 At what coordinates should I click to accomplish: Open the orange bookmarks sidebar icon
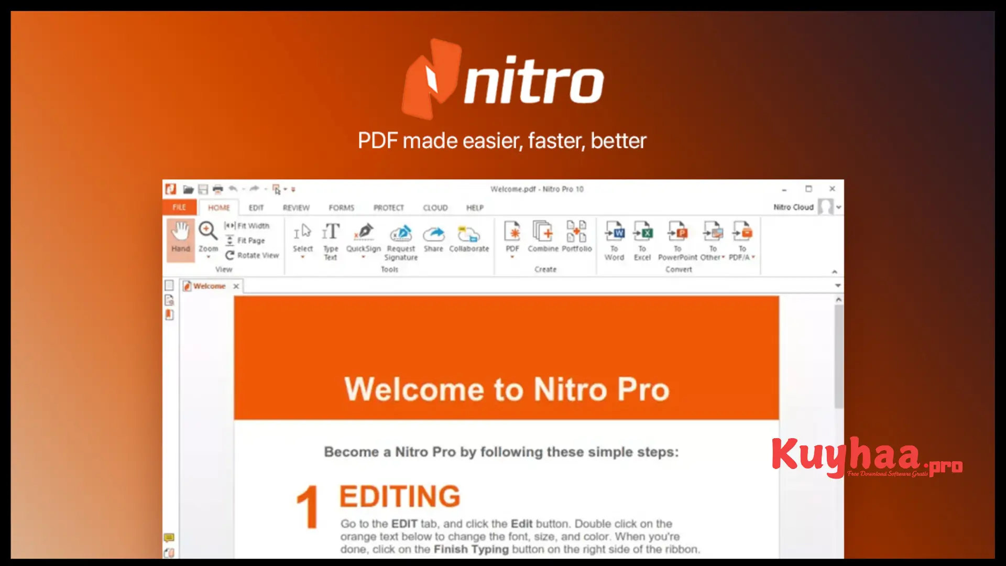click(169, 315)
